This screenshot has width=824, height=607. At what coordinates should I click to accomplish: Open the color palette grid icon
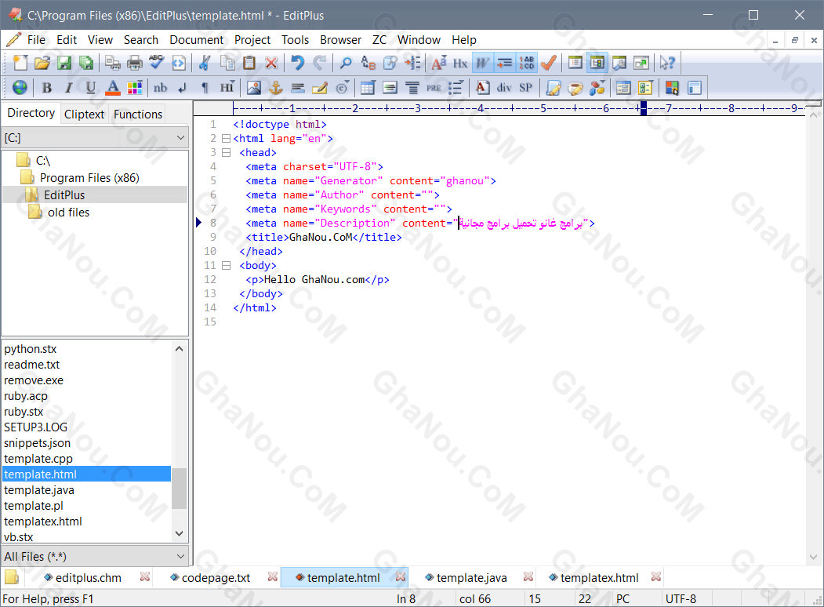point(135,88)
